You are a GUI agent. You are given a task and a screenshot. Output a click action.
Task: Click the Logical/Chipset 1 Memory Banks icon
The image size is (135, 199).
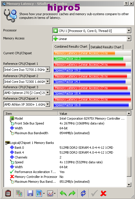[7, 143]
